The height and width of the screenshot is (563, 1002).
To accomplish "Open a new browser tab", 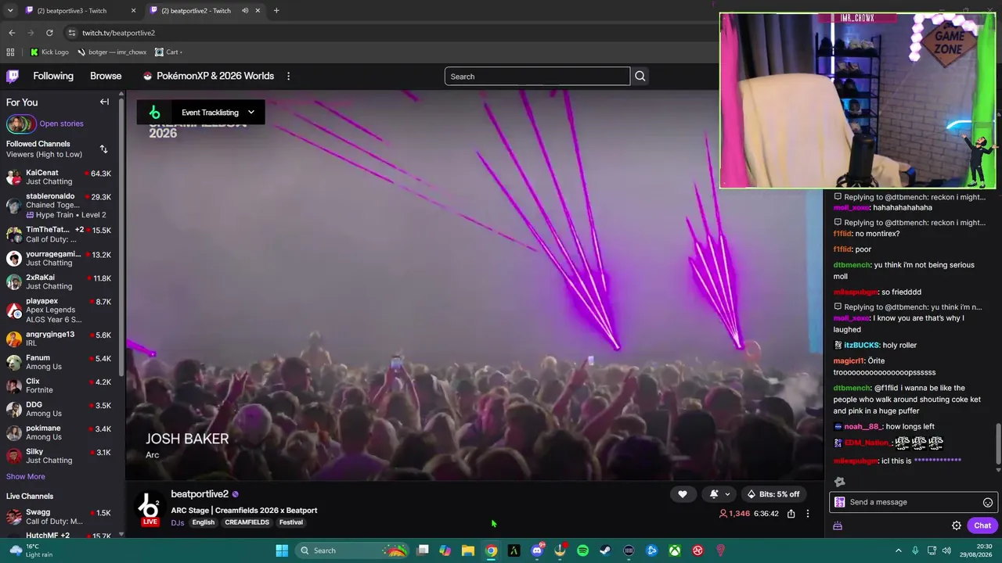I will pos(276,11).
